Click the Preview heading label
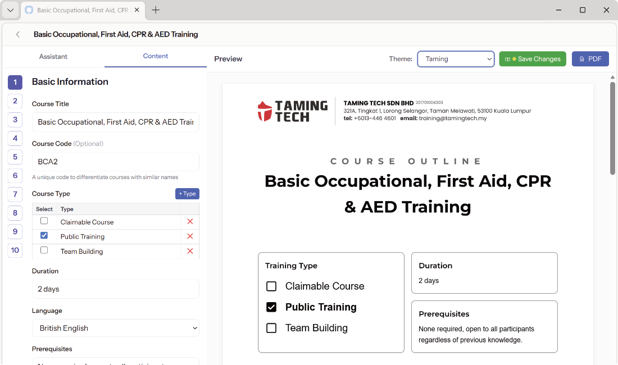The image size is (618, 365). coord(228,59)
